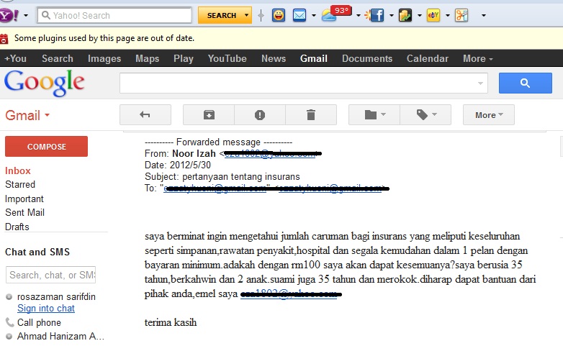Image resolution: width=563 pixels, height=346 pixels.
Task: Click the Facebook icon in Yahoo toolbar
Action: 376,15
